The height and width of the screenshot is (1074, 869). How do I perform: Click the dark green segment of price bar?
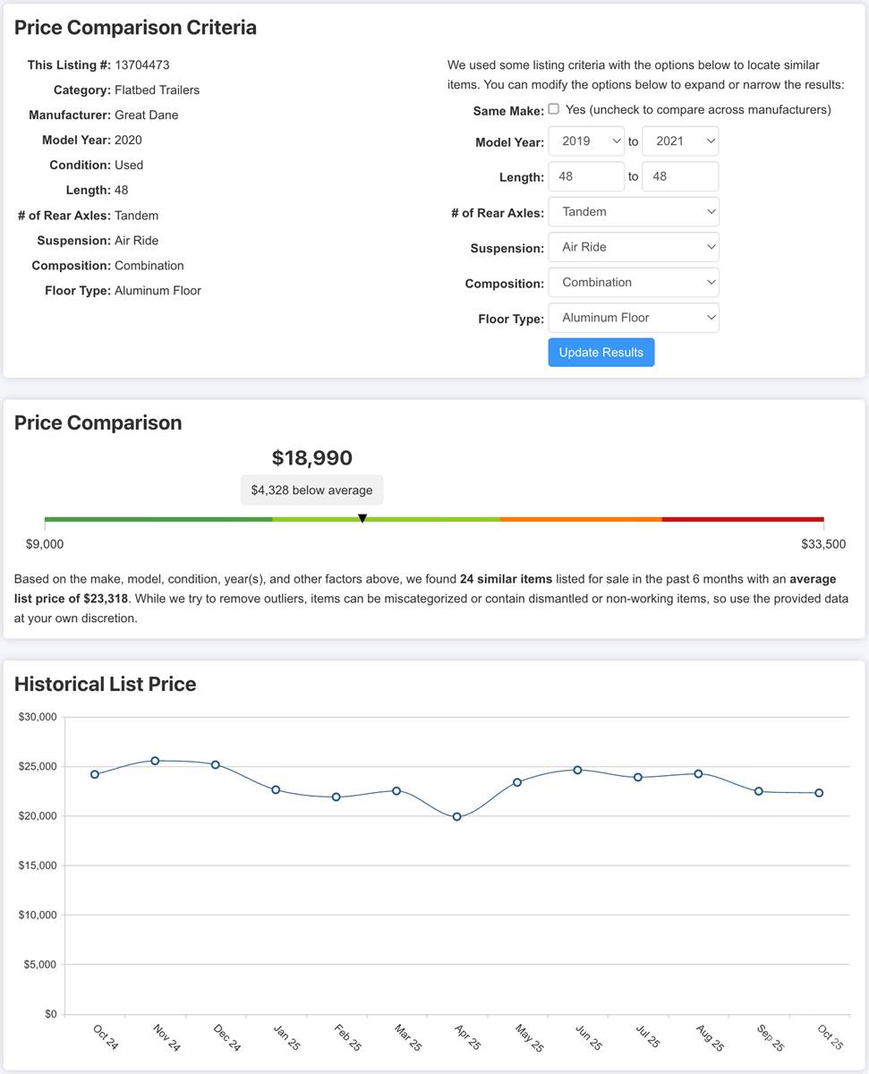(x=158, y=519)
